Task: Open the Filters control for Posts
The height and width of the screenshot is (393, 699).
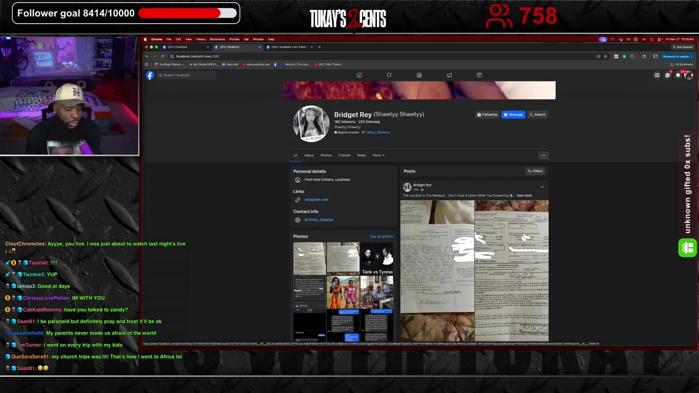Action: [535, 171]
